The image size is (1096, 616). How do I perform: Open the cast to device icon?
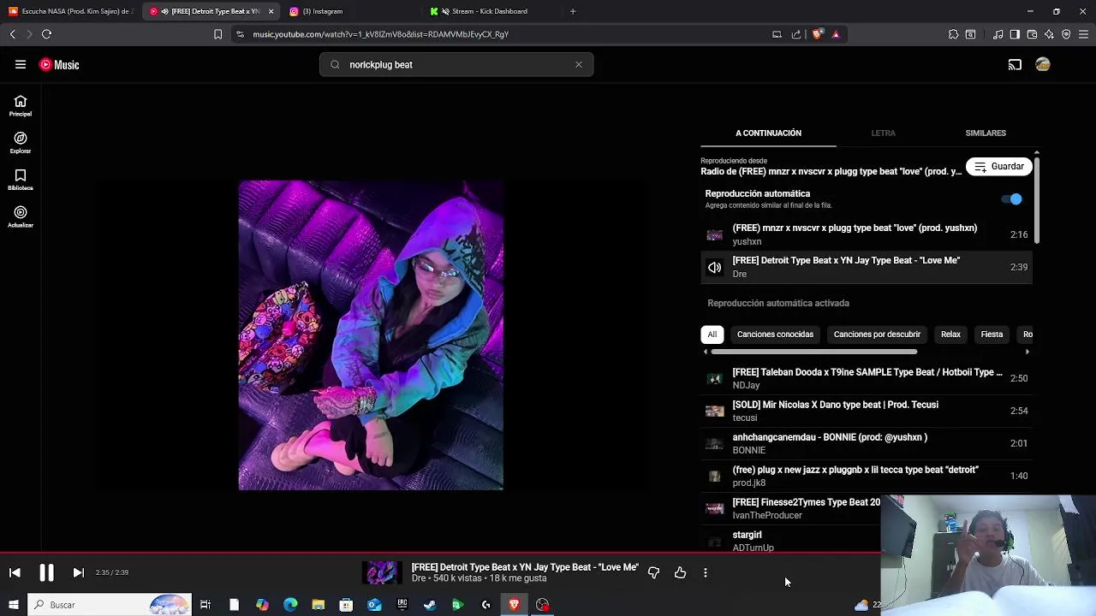[x=1015, y=65]
